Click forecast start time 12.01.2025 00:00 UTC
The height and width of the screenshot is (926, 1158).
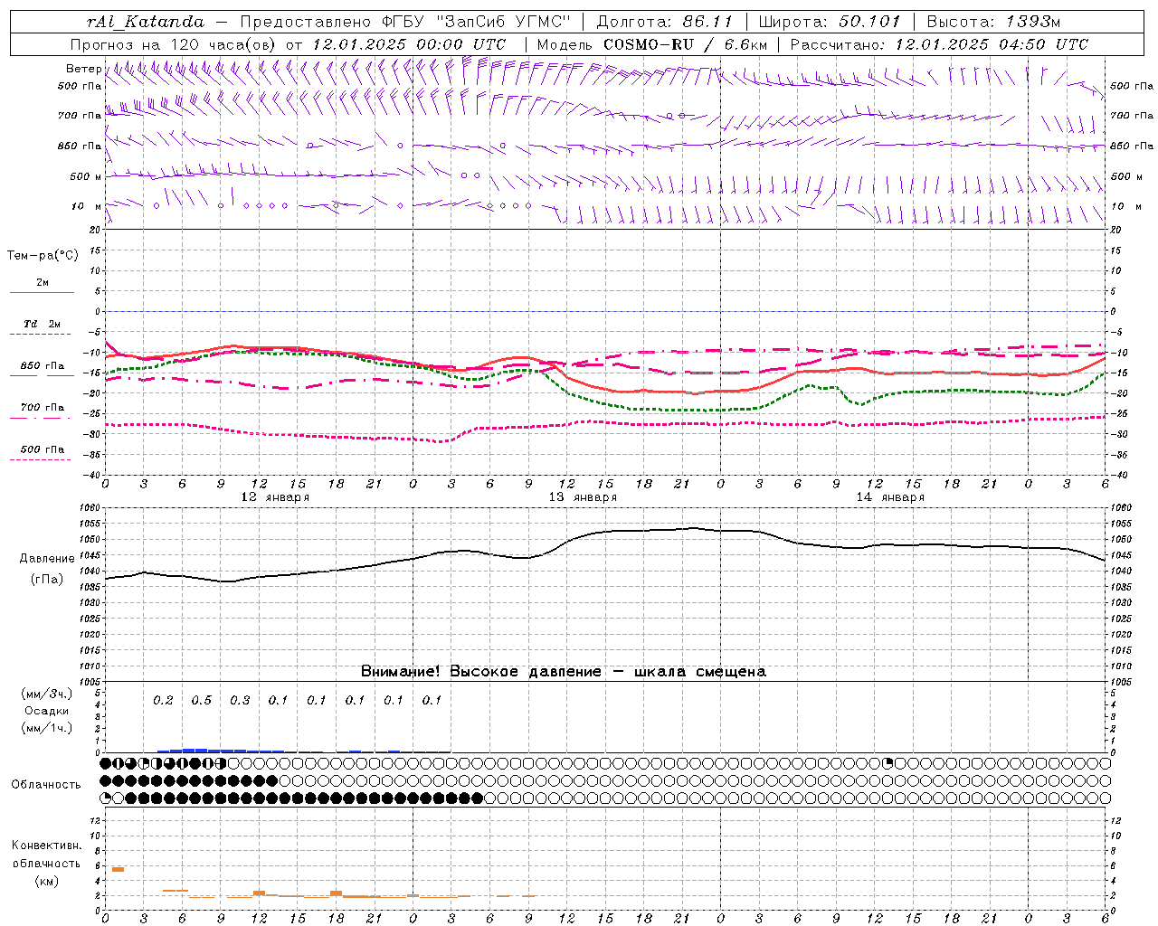coord(409,44)
